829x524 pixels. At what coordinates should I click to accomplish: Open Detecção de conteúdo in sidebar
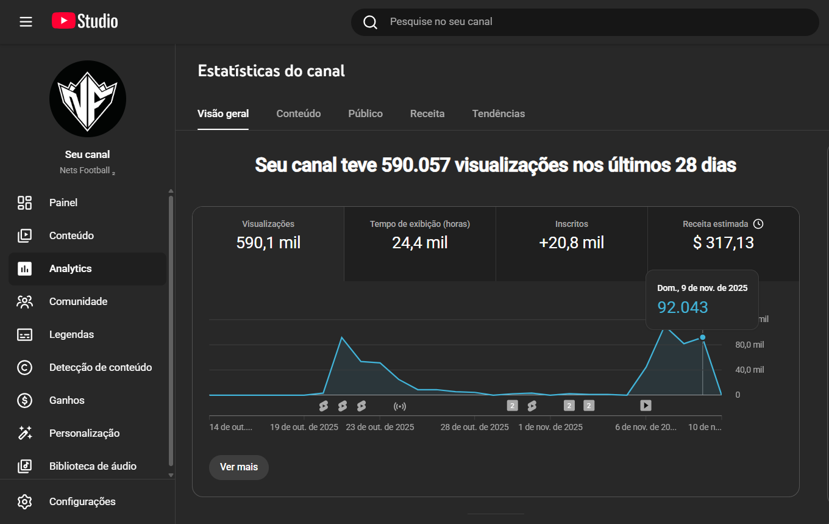tap(100, 367)
